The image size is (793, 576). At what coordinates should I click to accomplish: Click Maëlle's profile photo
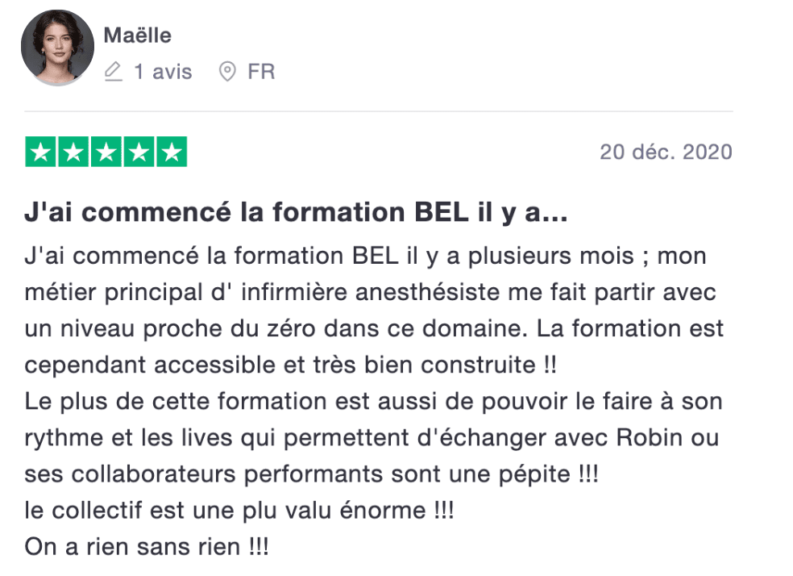(x=57, y=48)
